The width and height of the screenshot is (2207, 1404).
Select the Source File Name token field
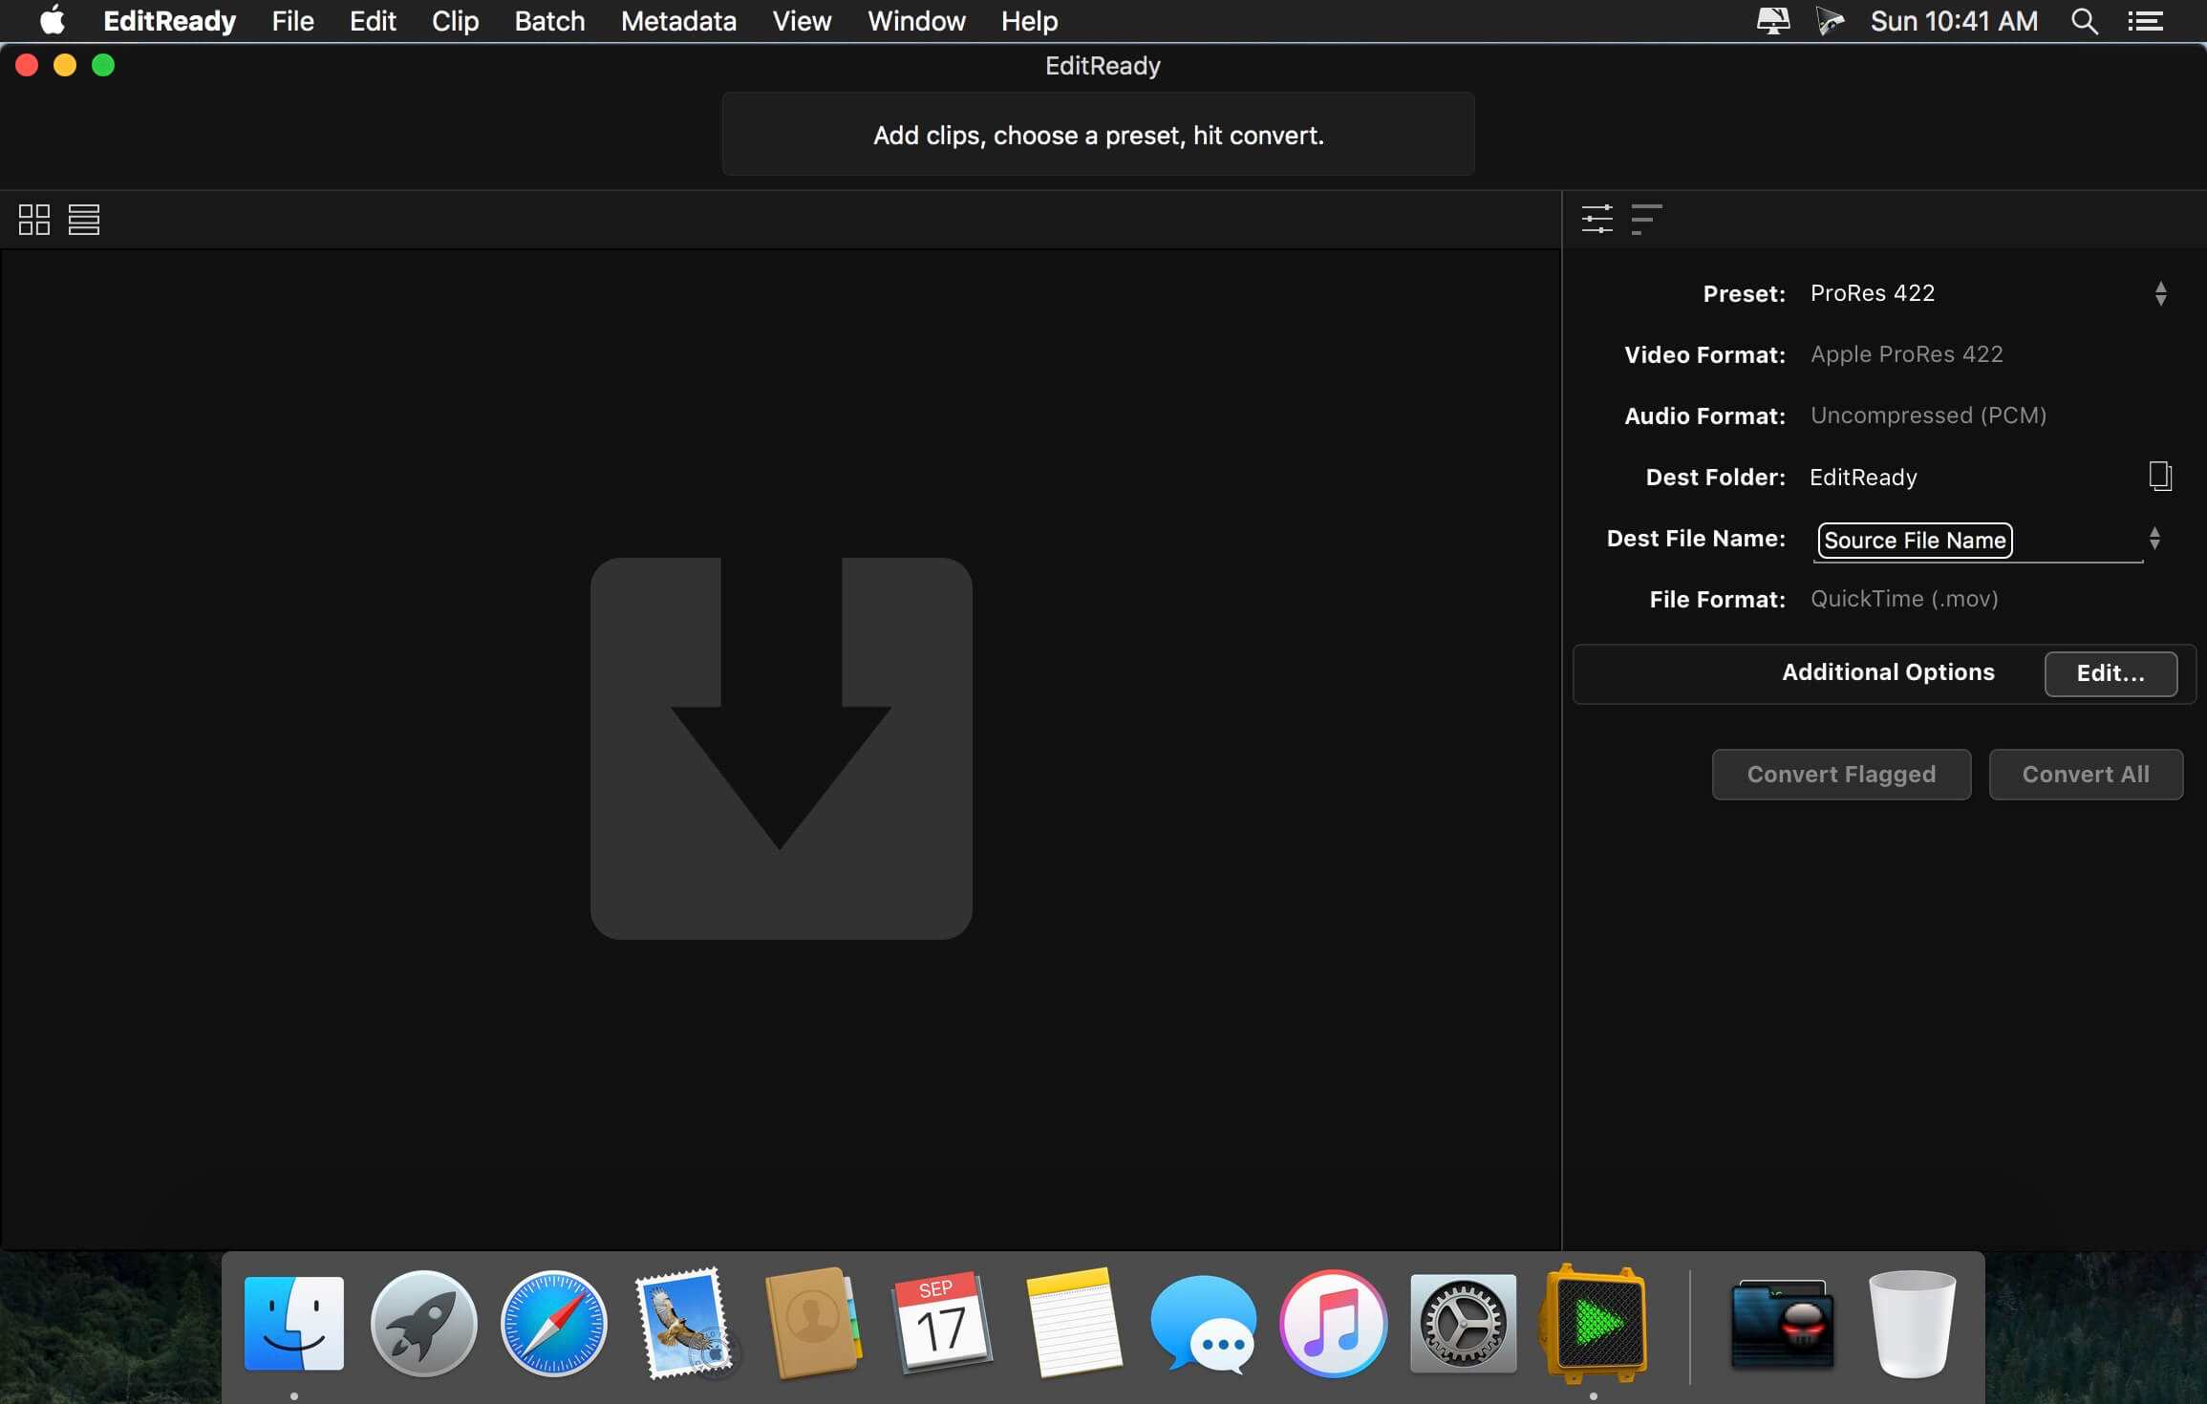pos(1915,541)
